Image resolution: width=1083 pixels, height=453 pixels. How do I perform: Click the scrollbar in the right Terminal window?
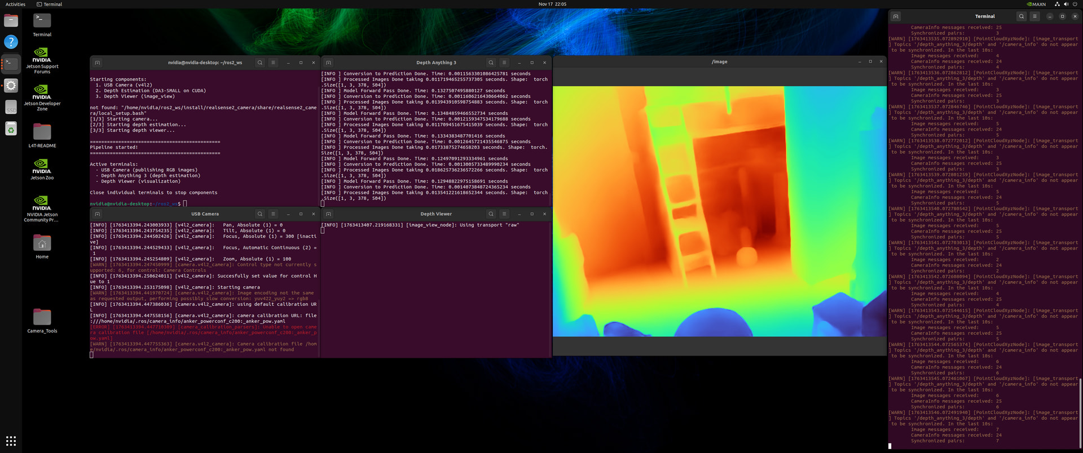point(1081,414)
